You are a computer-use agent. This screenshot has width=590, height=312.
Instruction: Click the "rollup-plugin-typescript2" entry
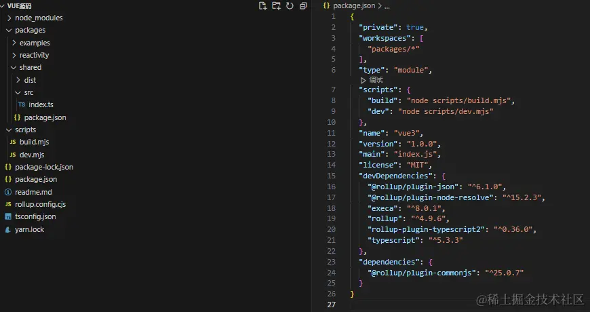click(x=427, y=229)
